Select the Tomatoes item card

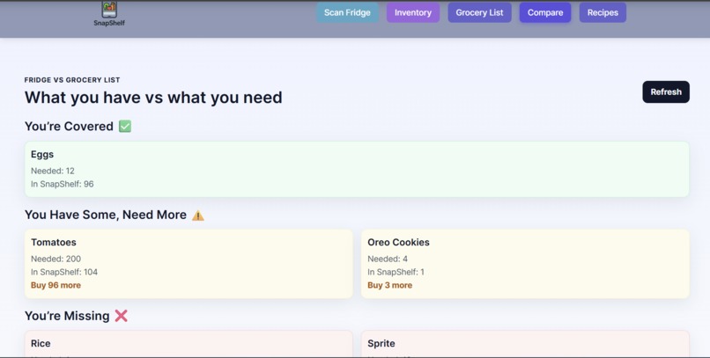(x=189, y=264)
